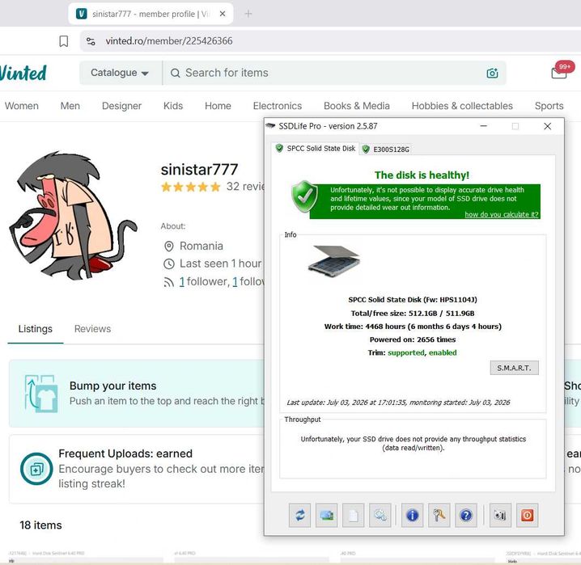Open the gears settings icon in SSDLife
581x565 pixels.
click(x=380, y=515)
